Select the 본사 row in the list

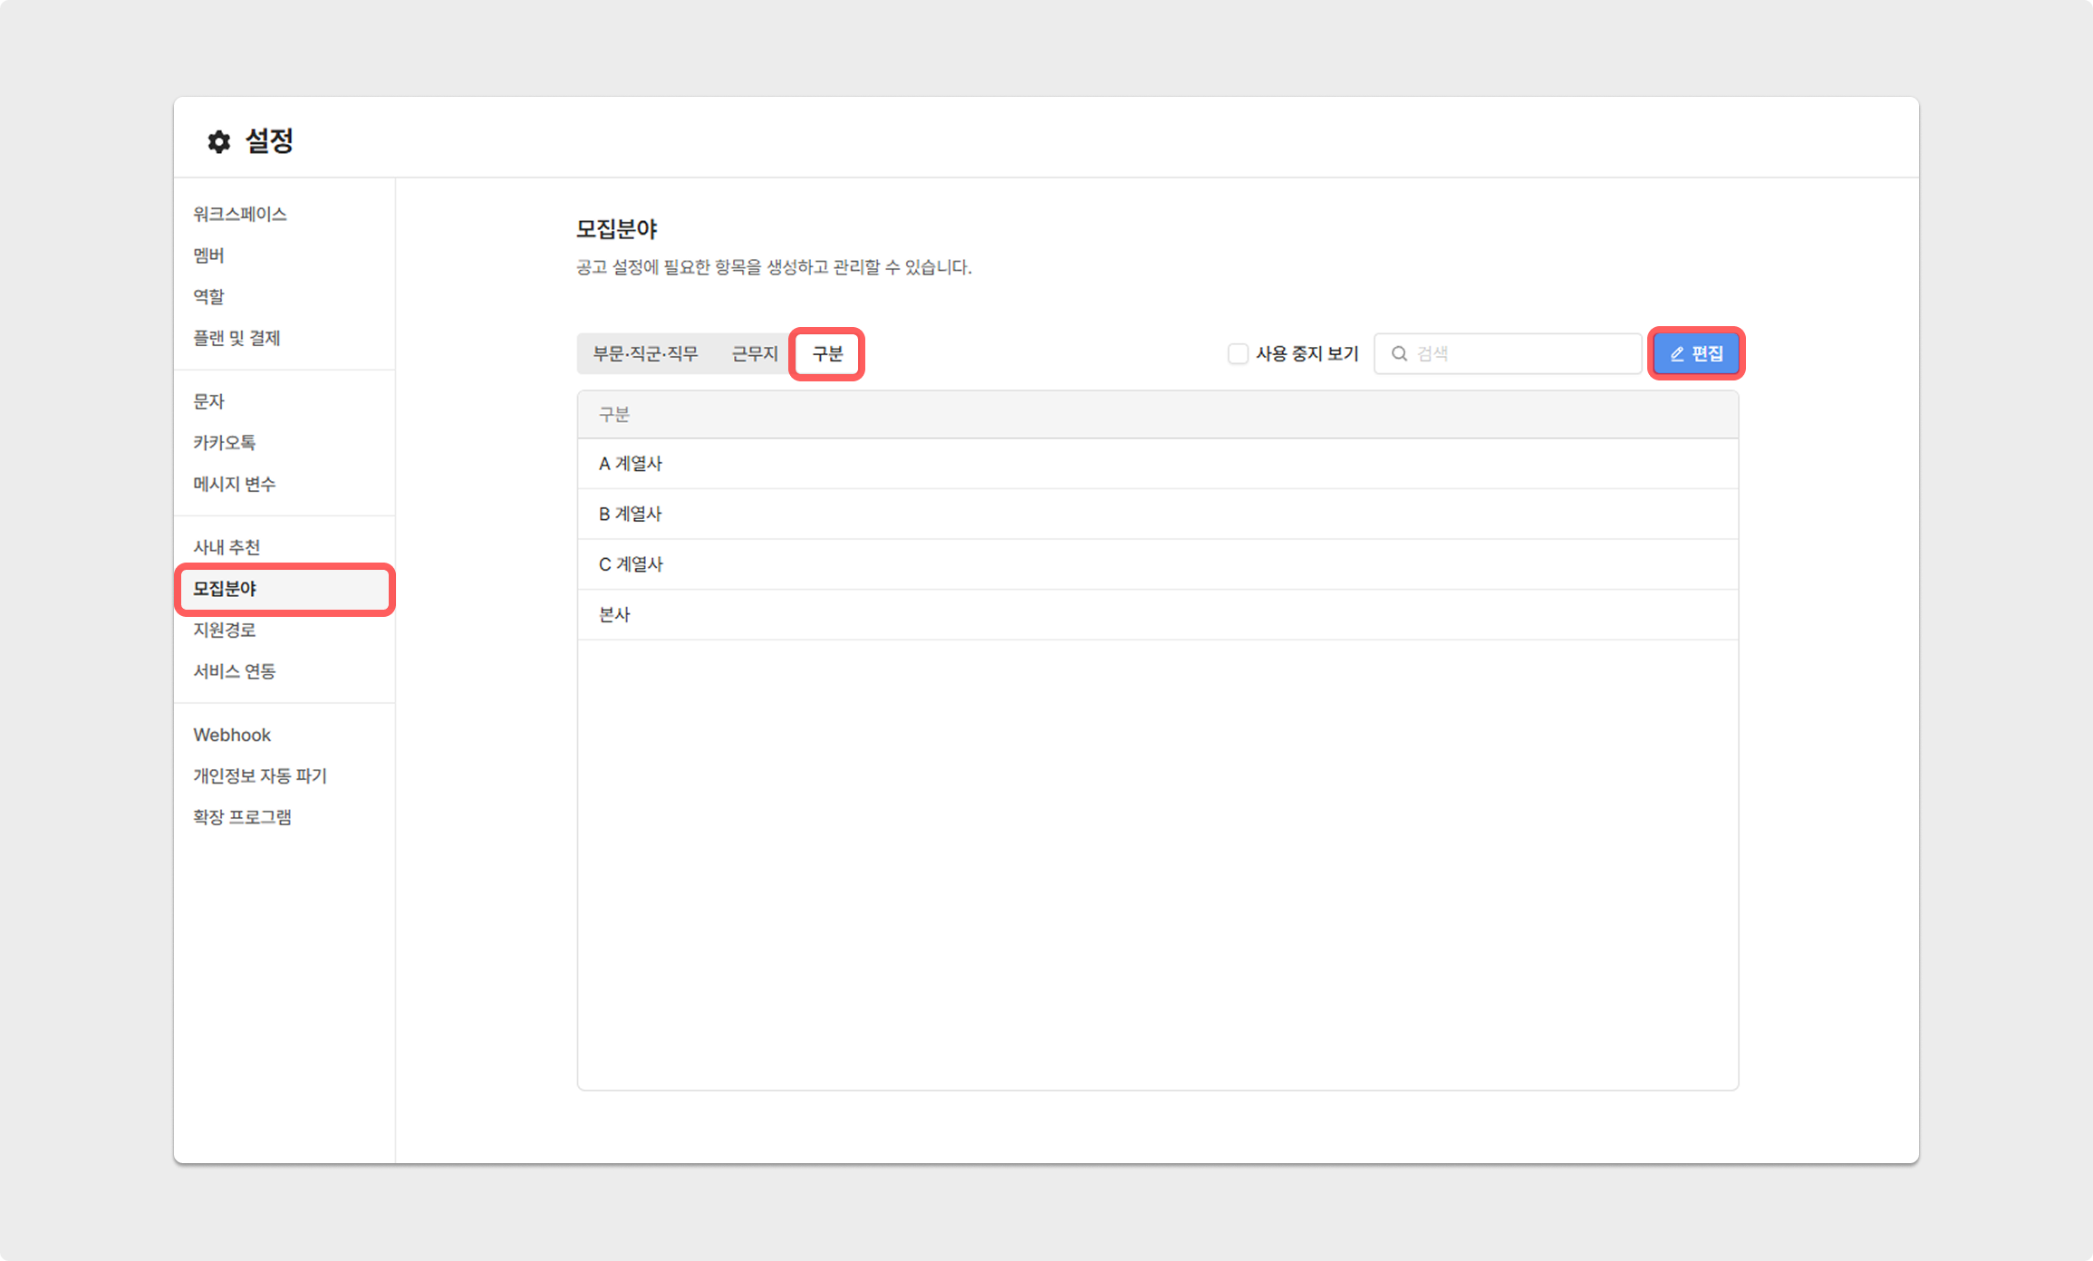[x=614, y=614]
